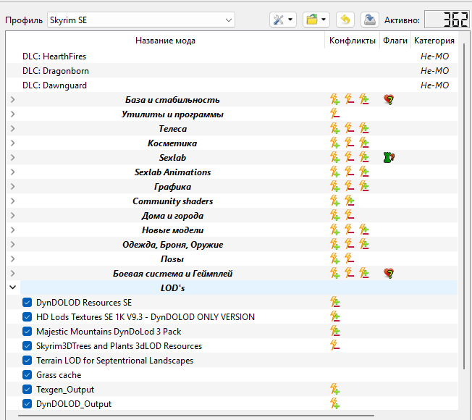Sort by Категория column header
472x420 pixels.
point(434,41)
